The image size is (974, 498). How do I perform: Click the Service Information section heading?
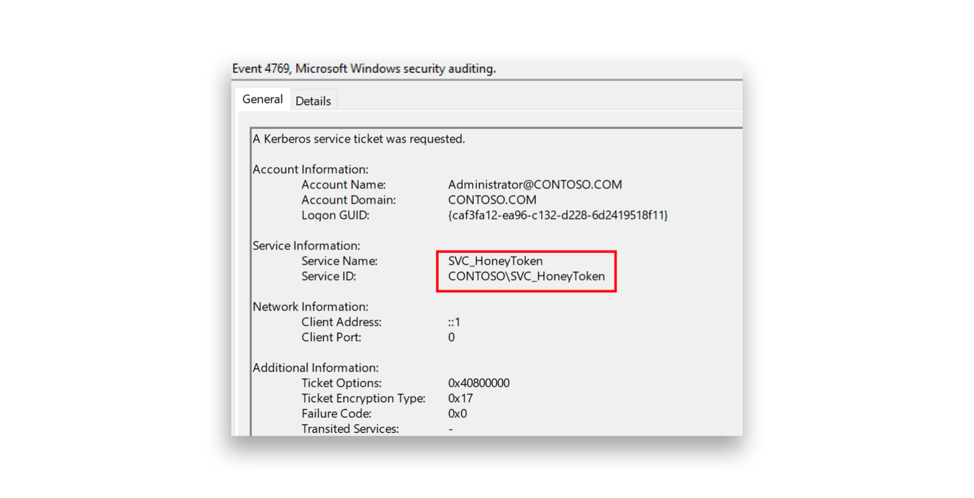(x=306, y=245)
